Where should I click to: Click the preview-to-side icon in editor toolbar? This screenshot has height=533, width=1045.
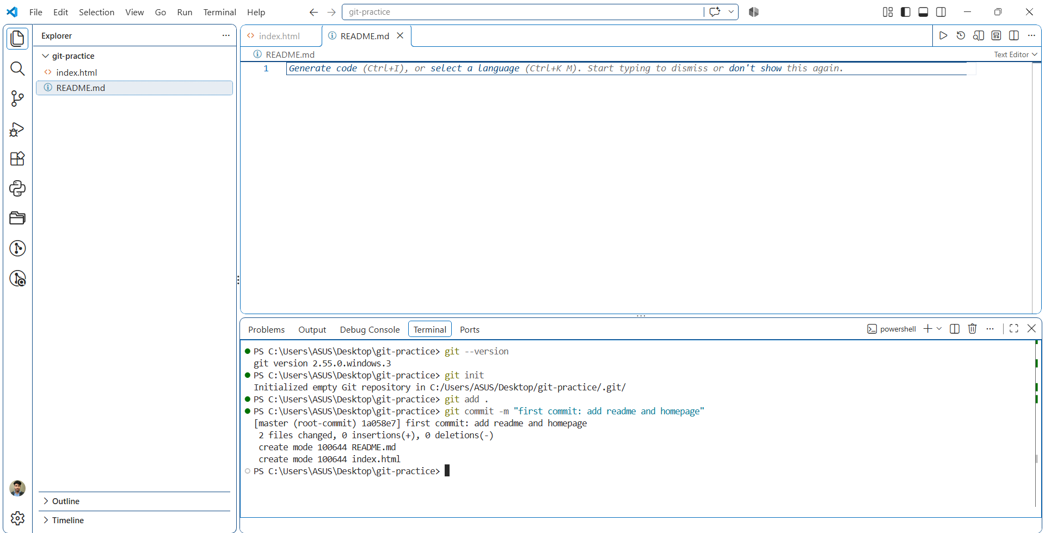(x=979, y=35)
